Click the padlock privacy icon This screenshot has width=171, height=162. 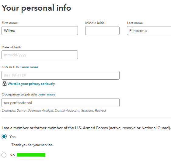coord(5,84)
